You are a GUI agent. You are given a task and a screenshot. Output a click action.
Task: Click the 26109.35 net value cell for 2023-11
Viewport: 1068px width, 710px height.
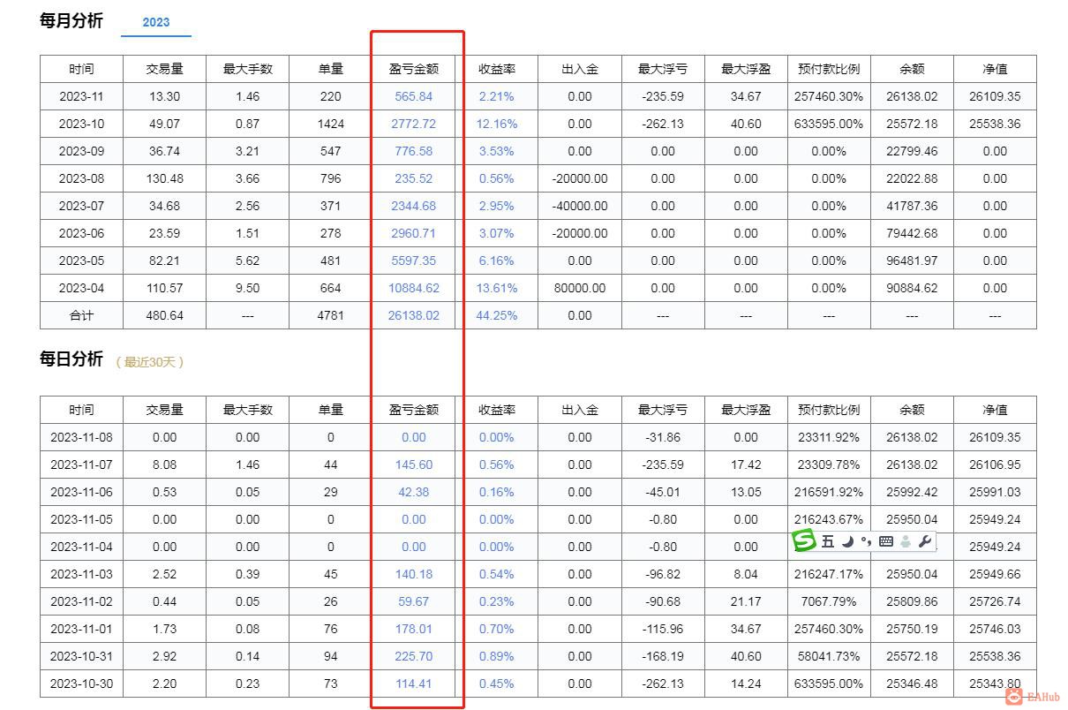click(995, 96)
